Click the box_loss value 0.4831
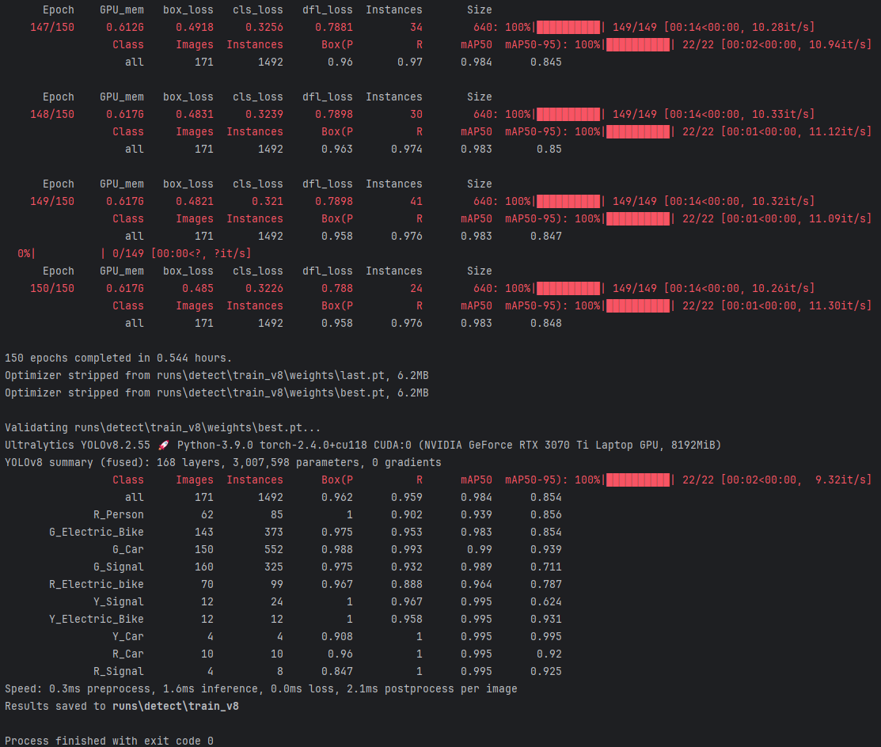Viewport: 881px width, 747px height. click(x=195, y=114)
